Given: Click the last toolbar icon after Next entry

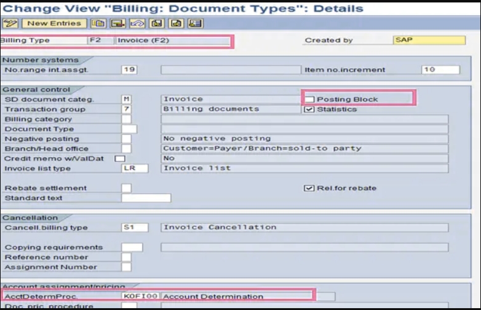Looking at the screenshot, I should pyautogui.click(x=196, y=23).
